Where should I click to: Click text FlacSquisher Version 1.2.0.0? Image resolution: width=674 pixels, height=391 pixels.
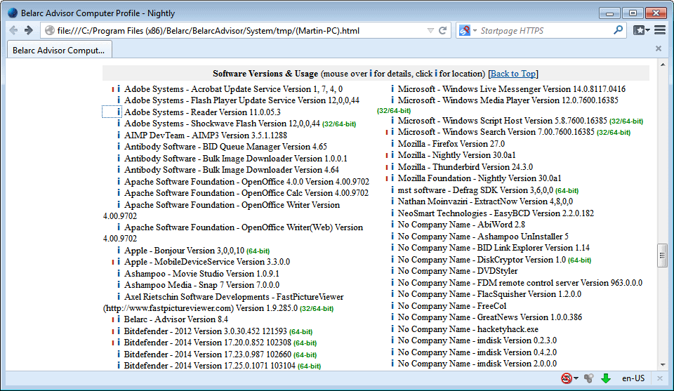(529, 294)
